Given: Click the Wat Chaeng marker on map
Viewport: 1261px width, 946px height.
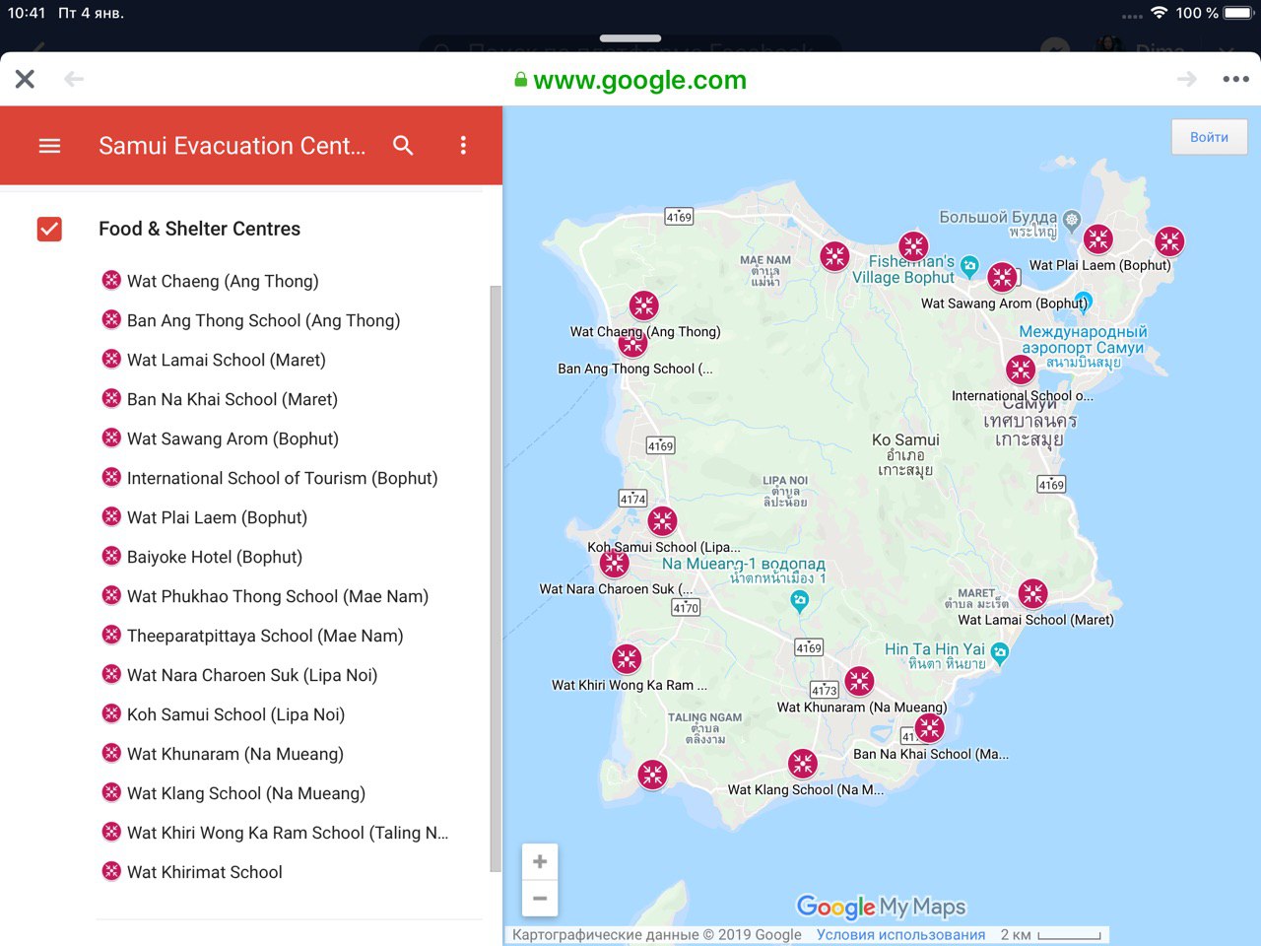Looking at the screenshot, I should coord(643,305).
